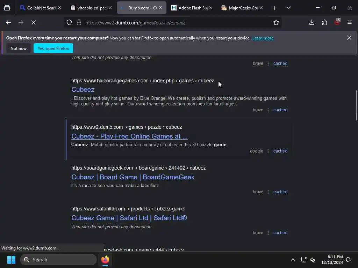The height and width of the screenshot is (268, 358).
Task: Open cached link for dumb.com result
Action: pos(280,151)
